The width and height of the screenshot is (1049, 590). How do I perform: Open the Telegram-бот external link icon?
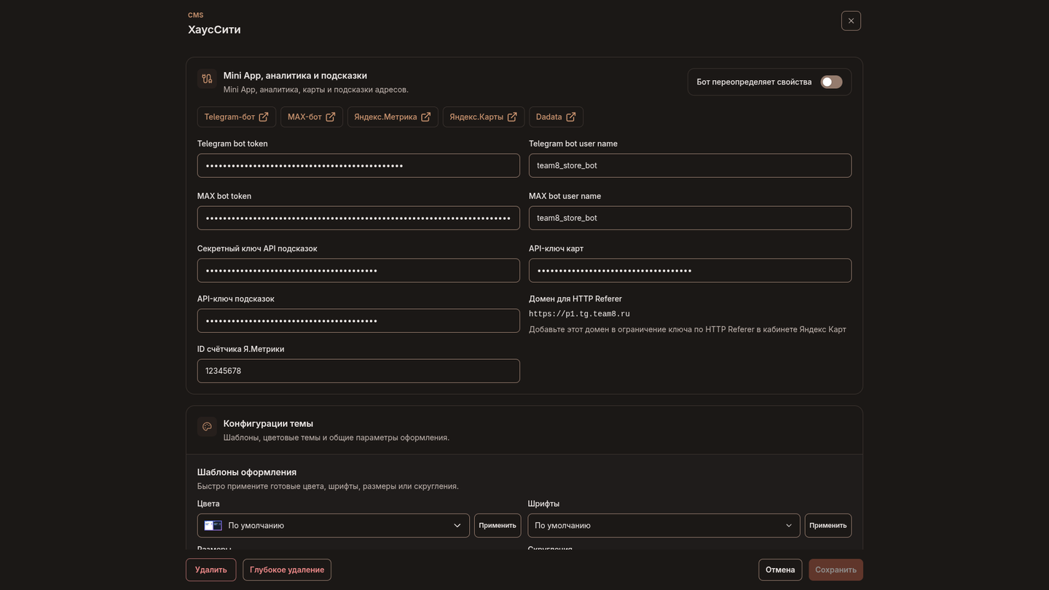click(264, 117)
